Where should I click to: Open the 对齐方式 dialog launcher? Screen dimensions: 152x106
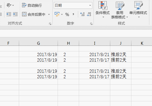coord(50,24)
